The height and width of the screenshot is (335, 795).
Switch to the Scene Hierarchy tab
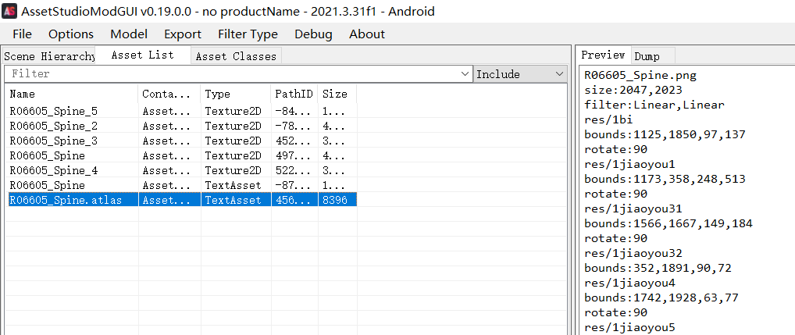tap(49, 56)
